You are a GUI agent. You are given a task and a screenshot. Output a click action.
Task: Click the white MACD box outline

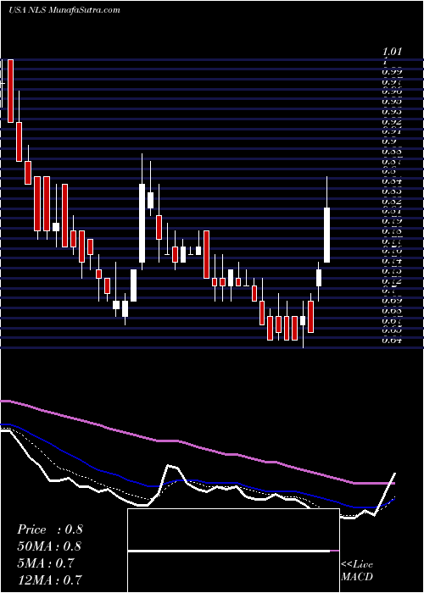pyautogui.click(x=233, y=551)
